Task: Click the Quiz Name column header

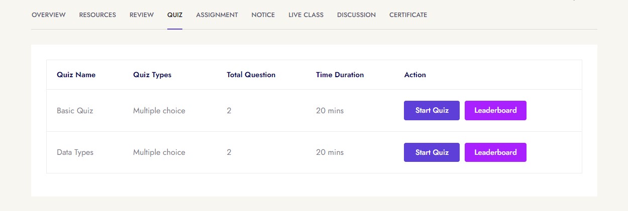Action: point(76,75)
